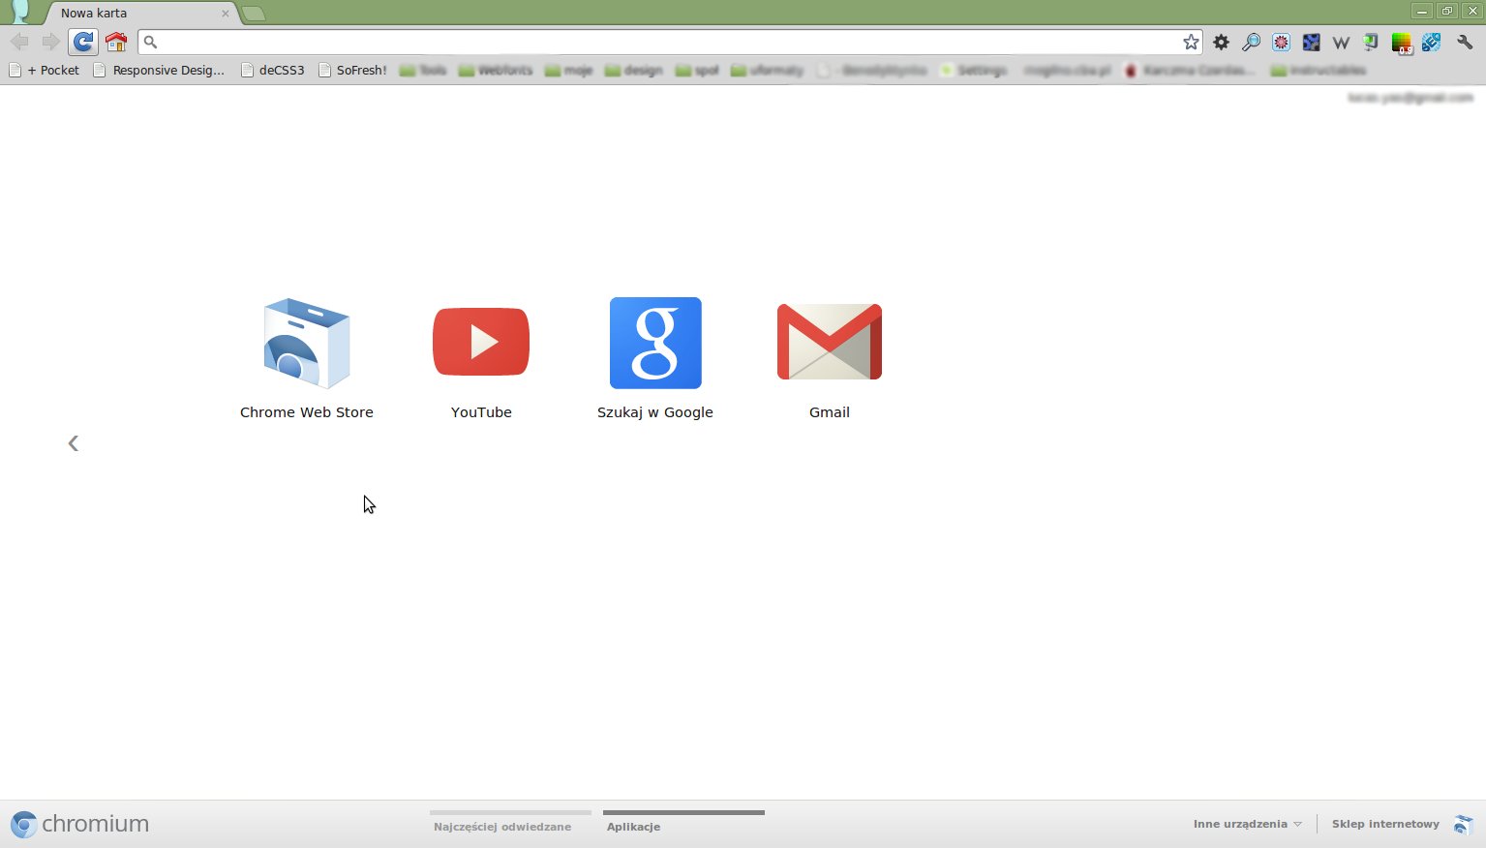Open the Settings bookmark
The width and height of the screenshot is (1486, 848).
974,70
